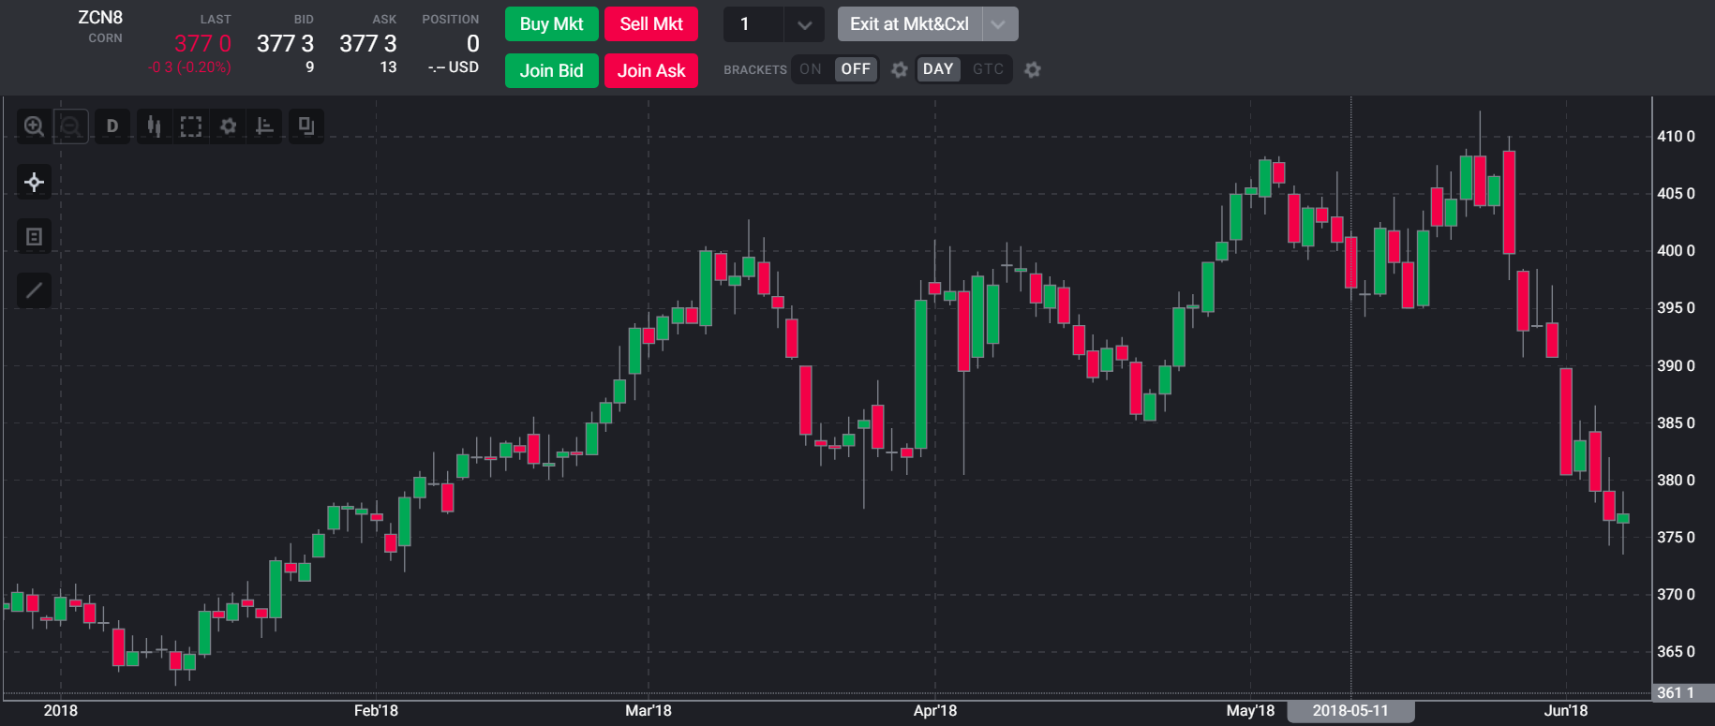
Task: Click Join Ask button
Action: pyautogui.click(x=651, y=70)
